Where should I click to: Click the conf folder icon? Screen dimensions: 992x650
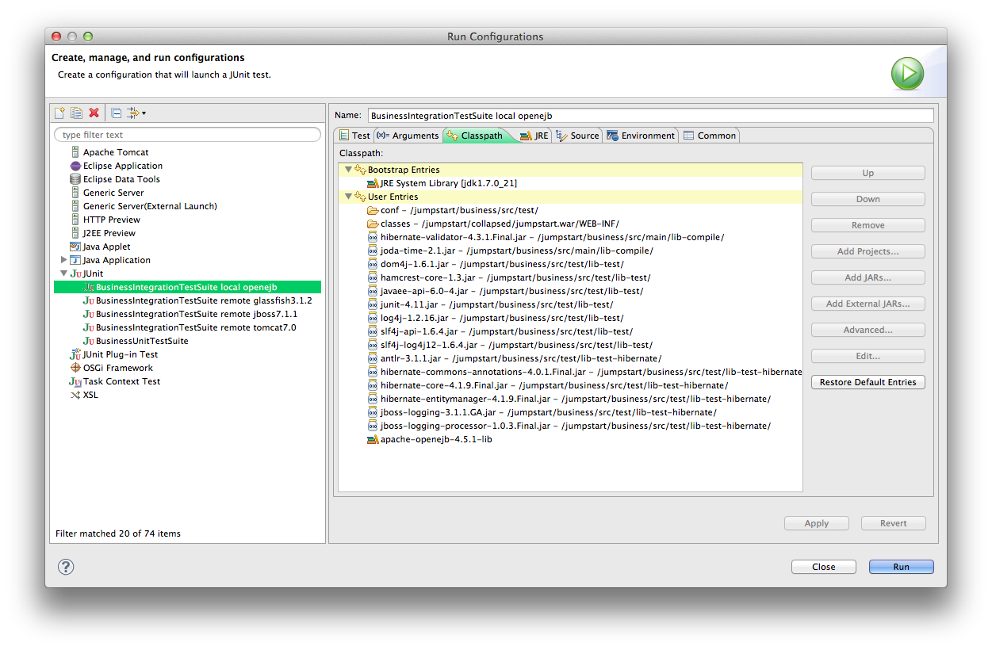click(x=373, y=210)
